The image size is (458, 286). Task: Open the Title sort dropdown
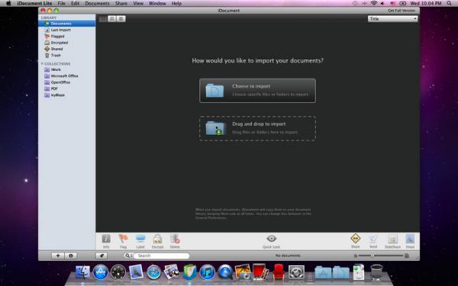coord(392,18)
